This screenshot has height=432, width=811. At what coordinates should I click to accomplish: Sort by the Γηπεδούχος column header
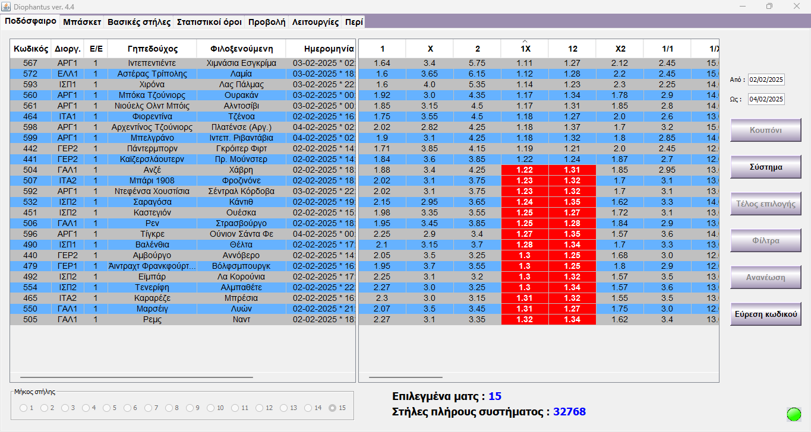pos(153,49)
